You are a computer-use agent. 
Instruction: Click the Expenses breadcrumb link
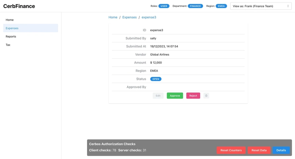[x=129, y=17]
